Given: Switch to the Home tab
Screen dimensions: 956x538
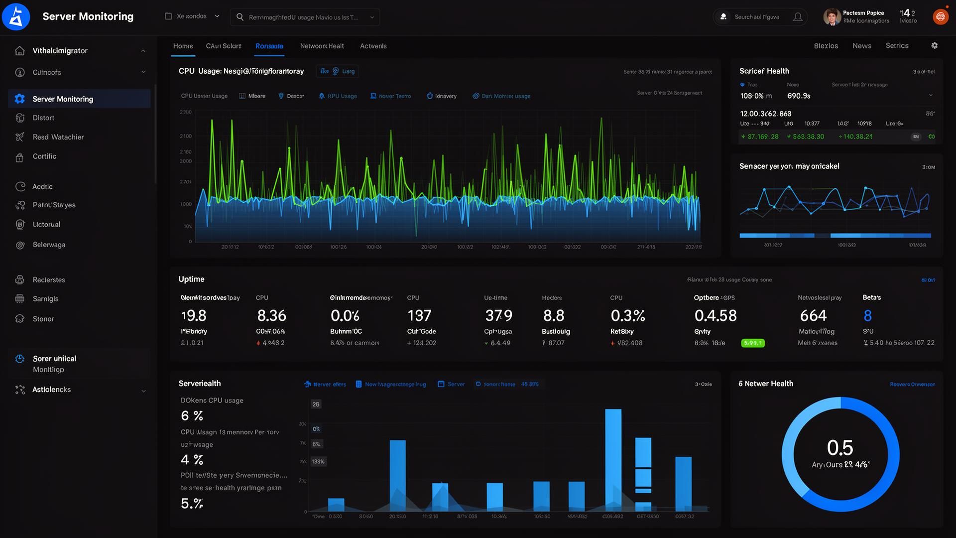Looking at the screenshot, I should click(183, 46).
